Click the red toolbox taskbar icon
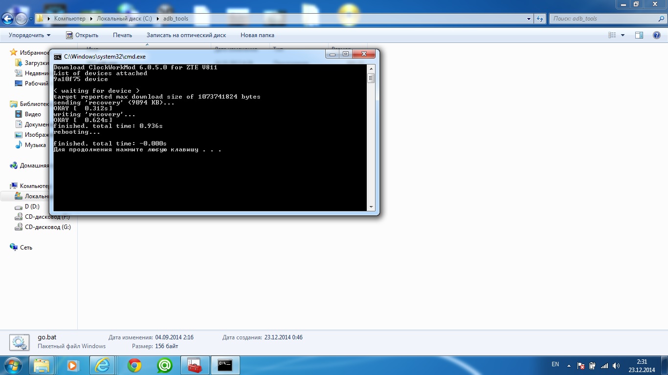 [x=195, y=365]
